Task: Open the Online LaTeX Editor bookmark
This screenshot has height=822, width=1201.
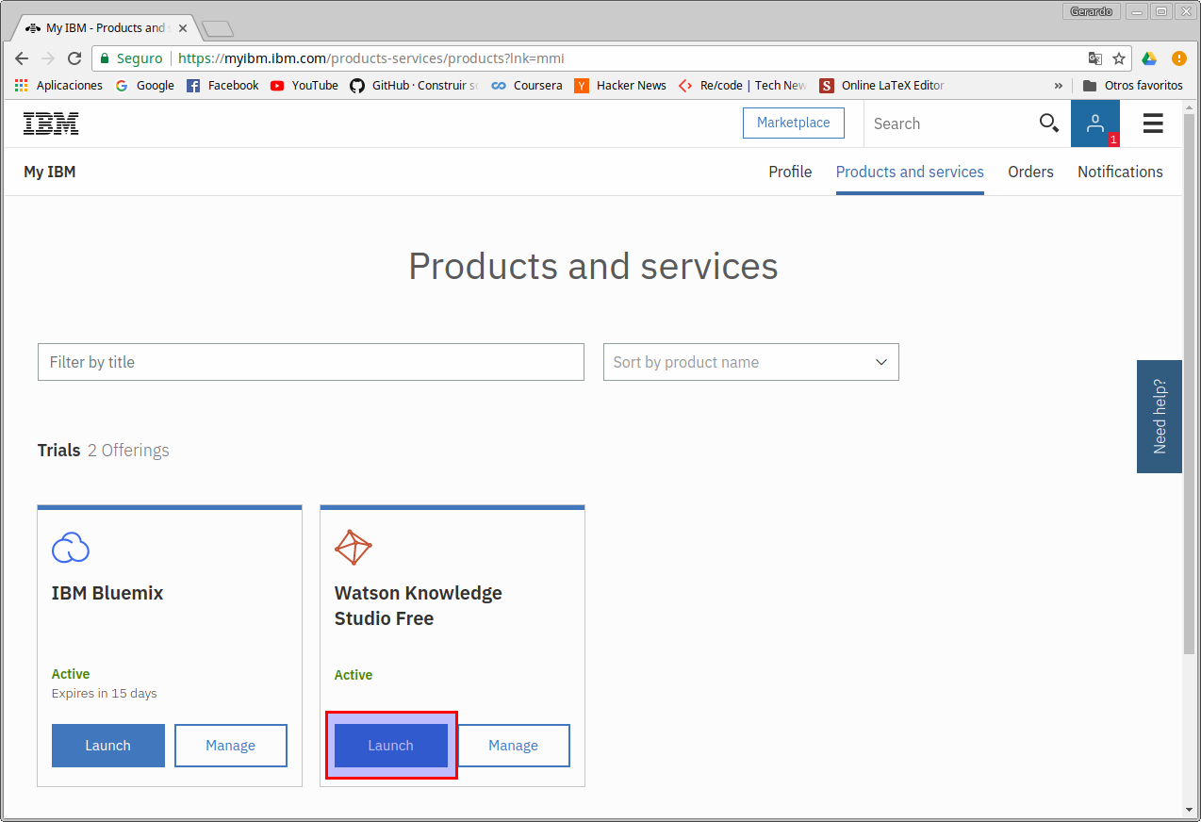Action: point(882,85)
